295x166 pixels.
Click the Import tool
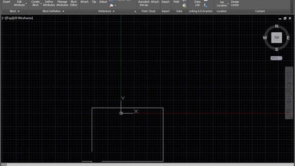pyautogui.click(x=165, y=2)
